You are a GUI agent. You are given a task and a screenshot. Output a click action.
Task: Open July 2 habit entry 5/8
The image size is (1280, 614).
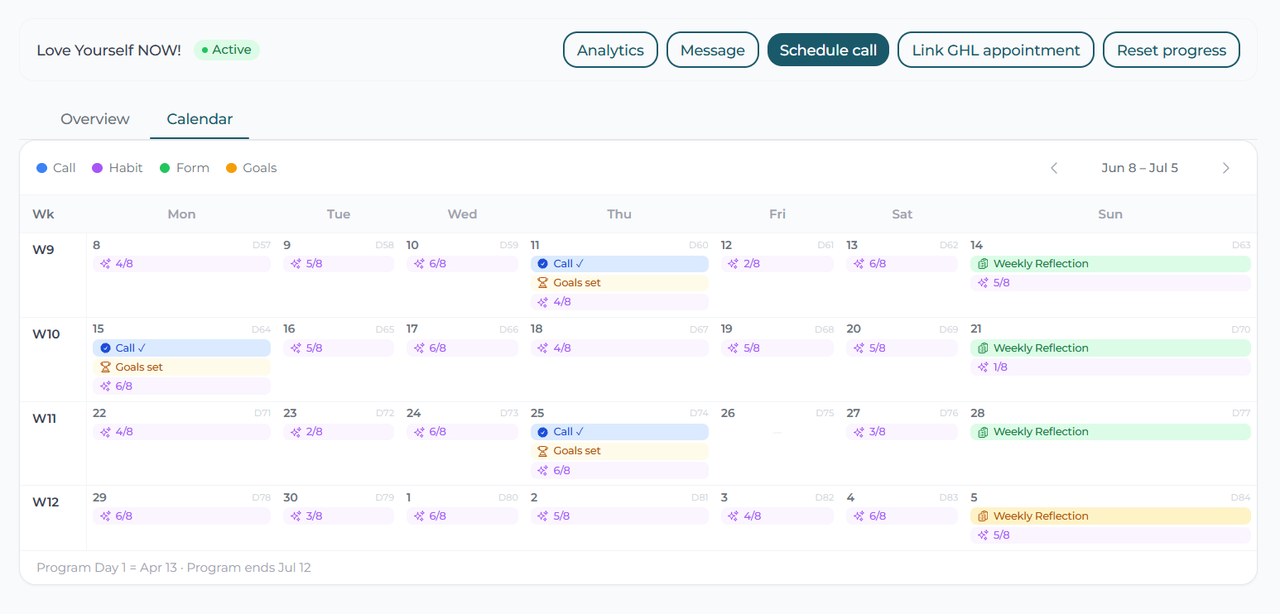tap(619, 516)
